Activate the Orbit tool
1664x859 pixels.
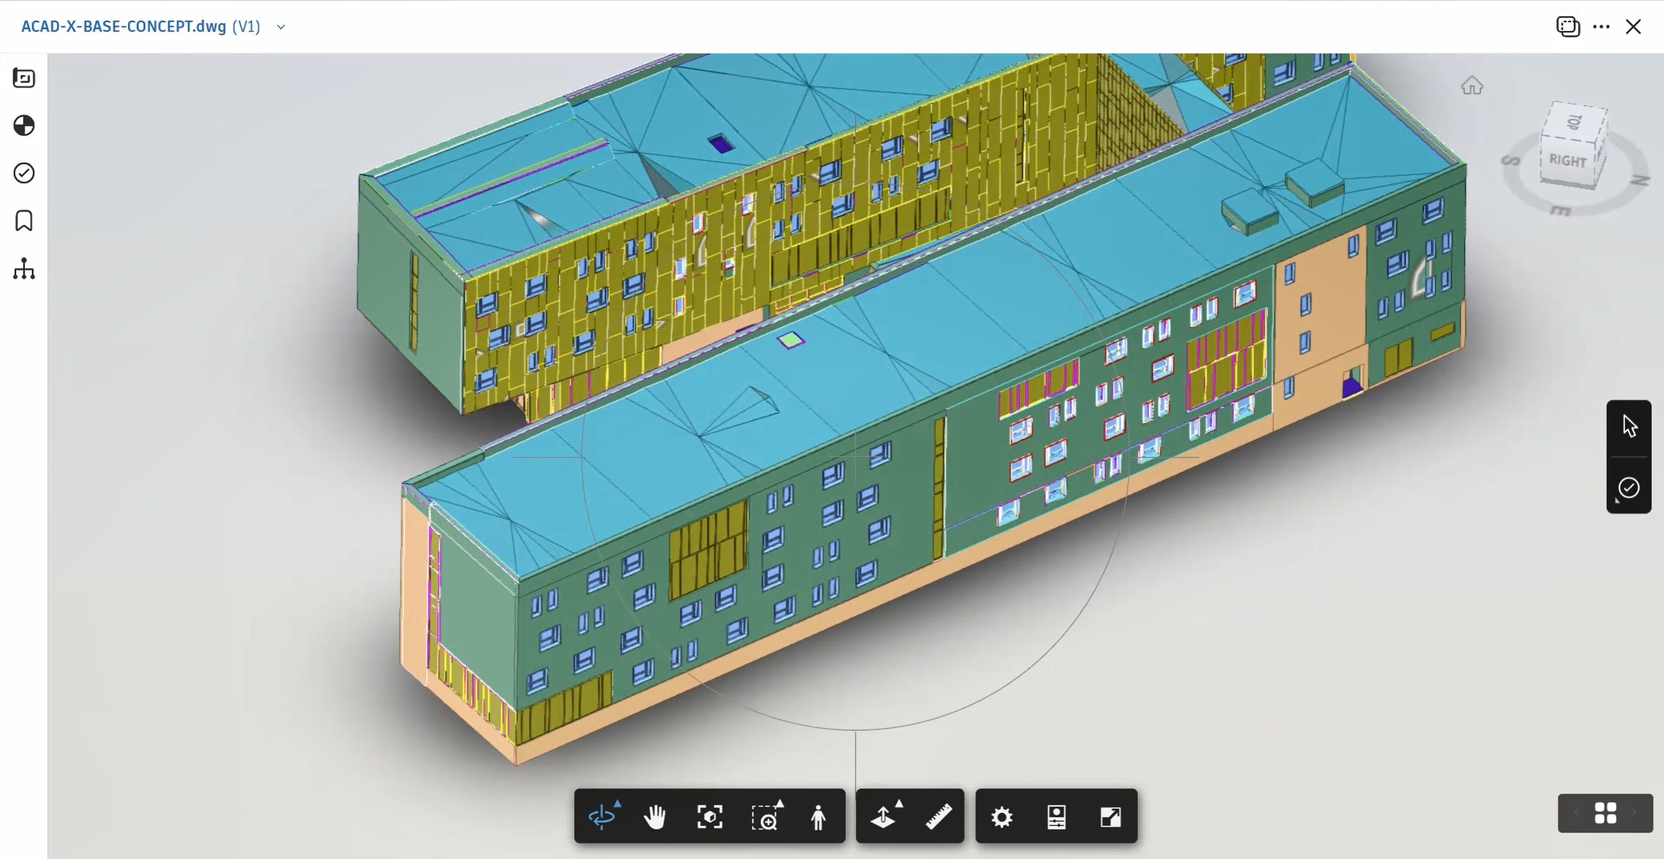[603, 817]
